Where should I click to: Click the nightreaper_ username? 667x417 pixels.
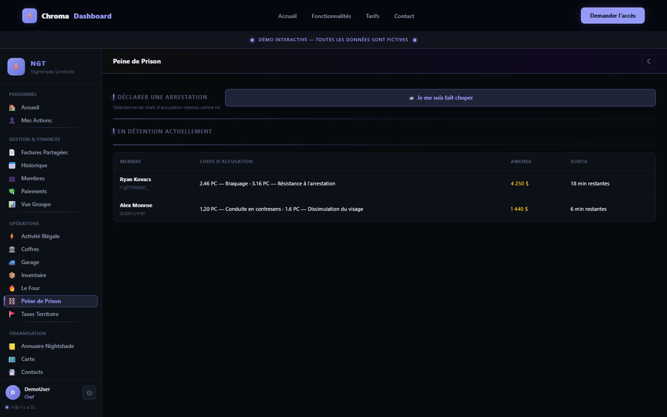(x=134, y=188)
